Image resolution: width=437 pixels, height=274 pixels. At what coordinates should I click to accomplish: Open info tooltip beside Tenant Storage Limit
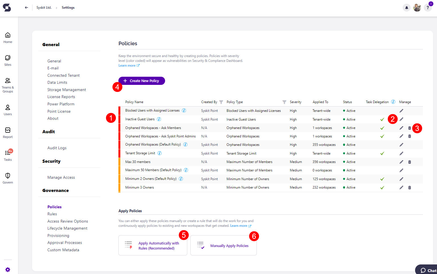[x=159, y=153]
